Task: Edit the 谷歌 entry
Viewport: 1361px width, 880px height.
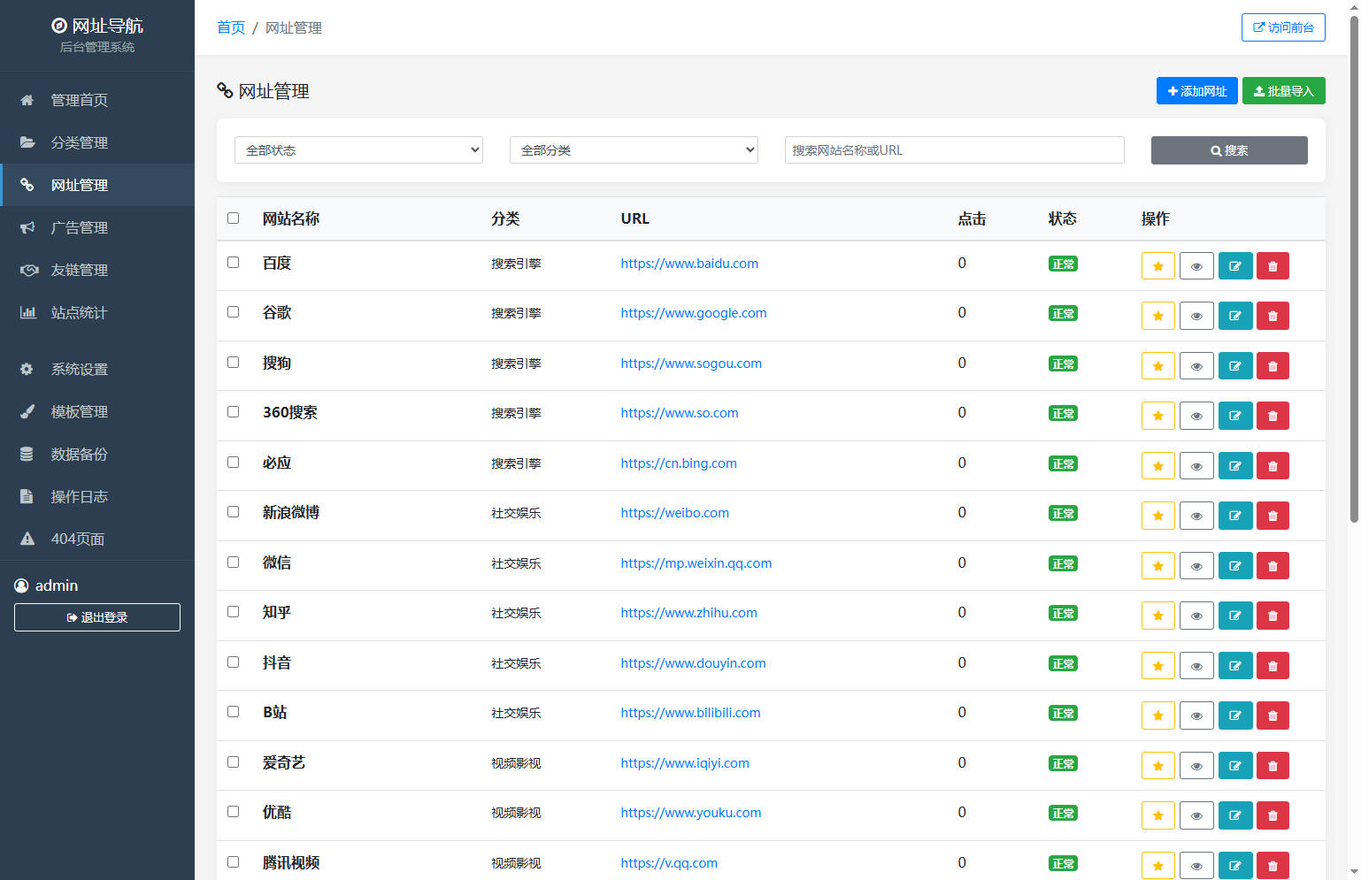Action: (x=1235, y=316)
